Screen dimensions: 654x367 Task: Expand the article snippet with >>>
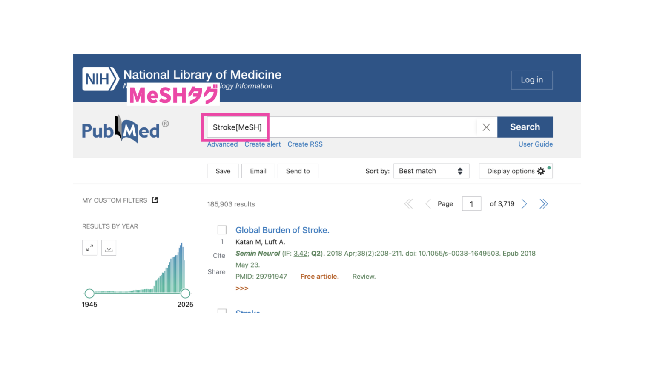(242, 288)
